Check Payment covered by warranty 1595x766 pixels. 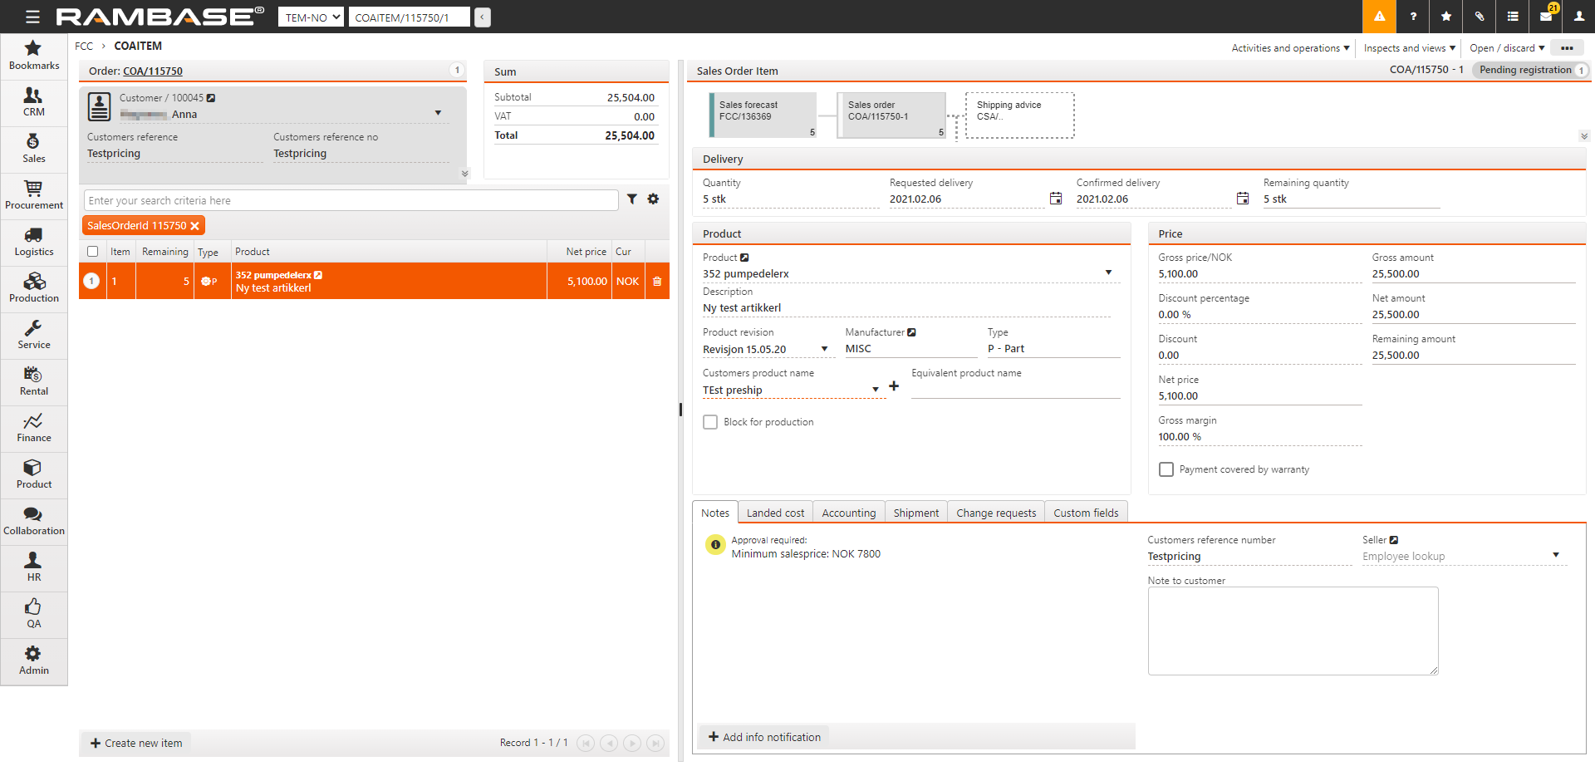(1166, 469)
